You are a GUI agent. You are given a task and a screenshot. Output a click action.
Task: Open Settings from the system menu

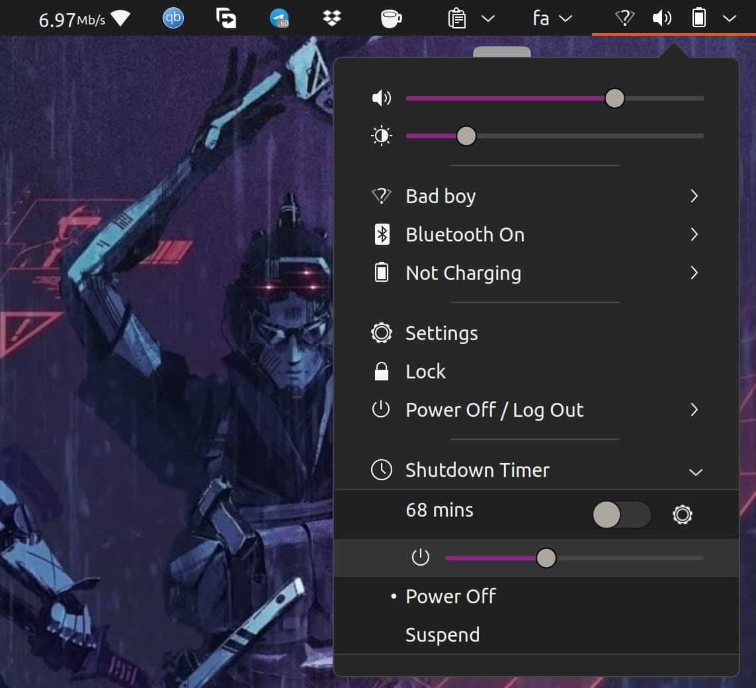coord(536,333)
